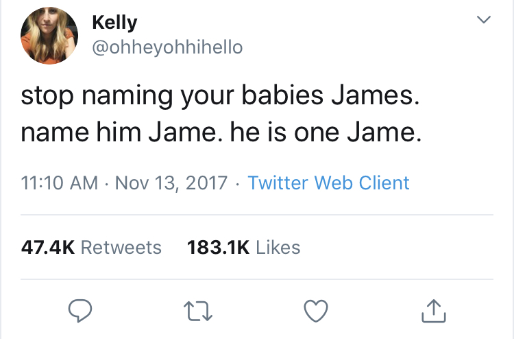This screenshot has width=514, height=339.
Task: Reply to Kelly's tweet
Action: (80, 312)
